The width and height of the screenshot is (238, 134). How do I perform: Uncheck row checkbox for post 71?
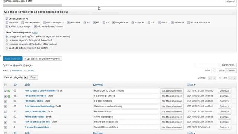click(x=6, y=112)
